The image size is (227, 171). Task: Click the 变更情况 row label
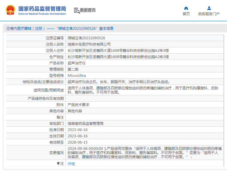[x=57, y=153]
